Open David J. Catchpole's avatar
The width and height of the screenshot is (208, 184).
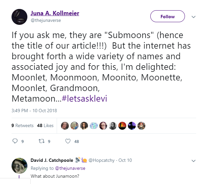[x=19, y=165]
